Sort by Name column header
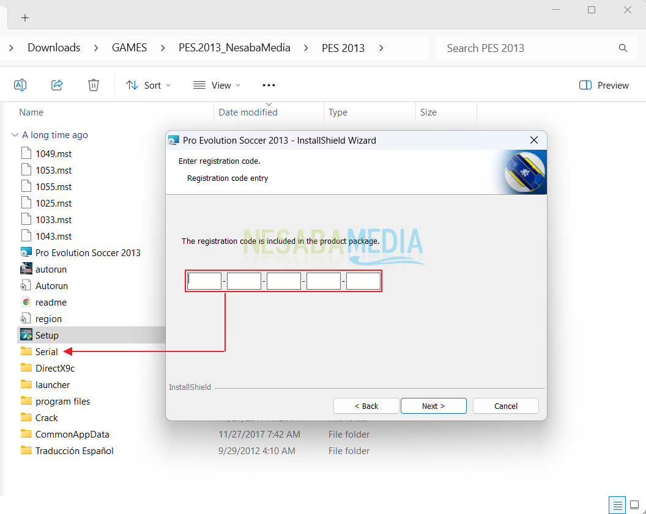The image size is (646, 514). click(x=31, y=112)
